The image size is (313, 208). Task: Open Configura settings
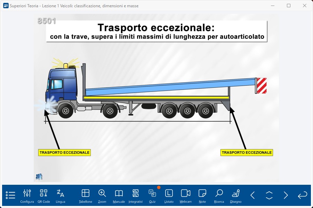[27, 196]
